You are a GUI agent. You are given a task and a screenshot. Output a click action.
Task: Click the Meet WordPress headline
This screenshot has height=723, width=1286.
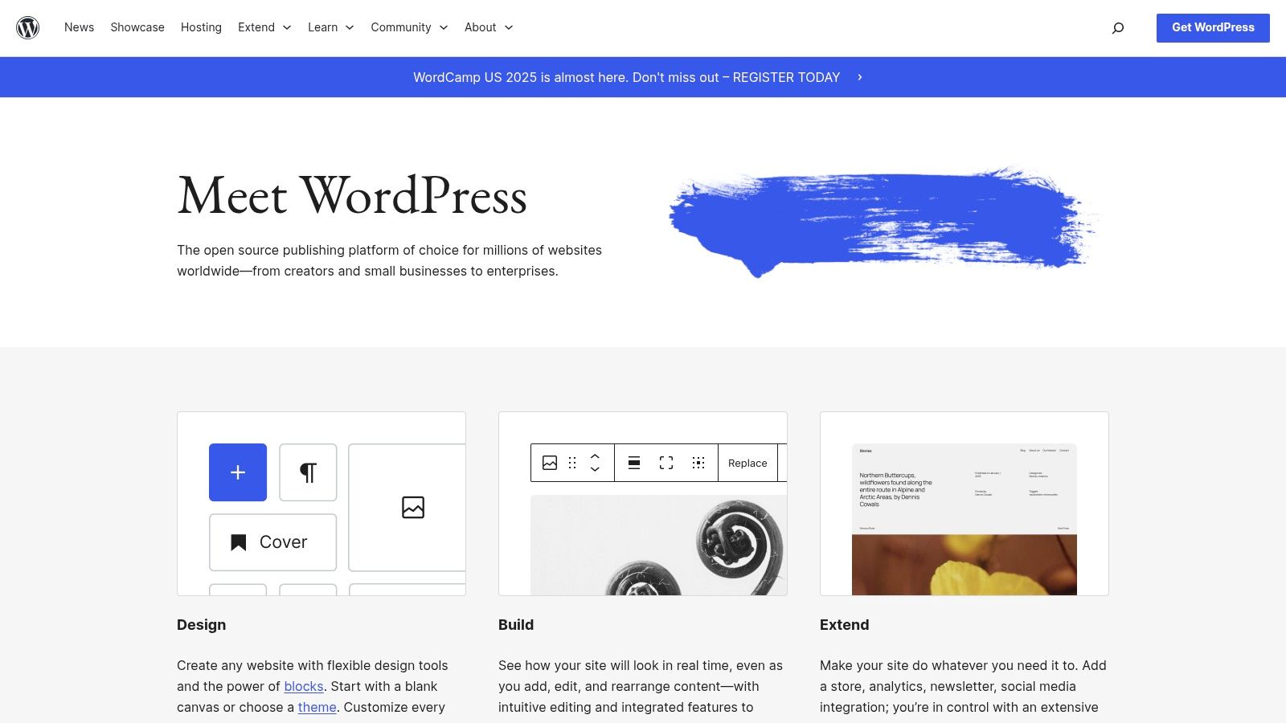352,196
